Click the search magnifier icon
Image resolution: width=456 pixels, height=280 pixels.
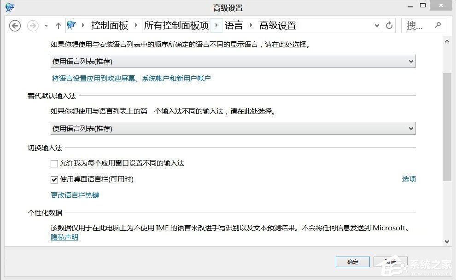point(437,25)
